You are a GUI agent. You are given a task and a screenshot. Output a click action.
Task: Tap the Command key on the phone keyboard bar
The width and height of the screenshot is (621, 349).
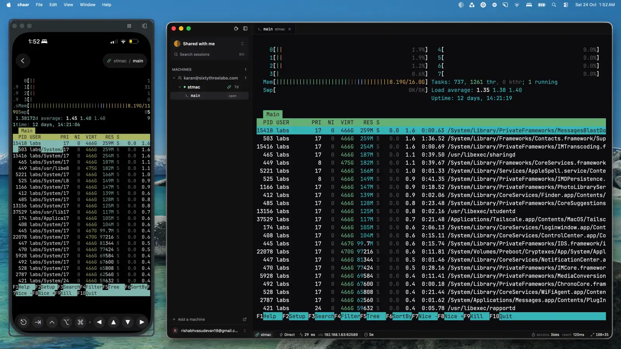click(80, 322)
